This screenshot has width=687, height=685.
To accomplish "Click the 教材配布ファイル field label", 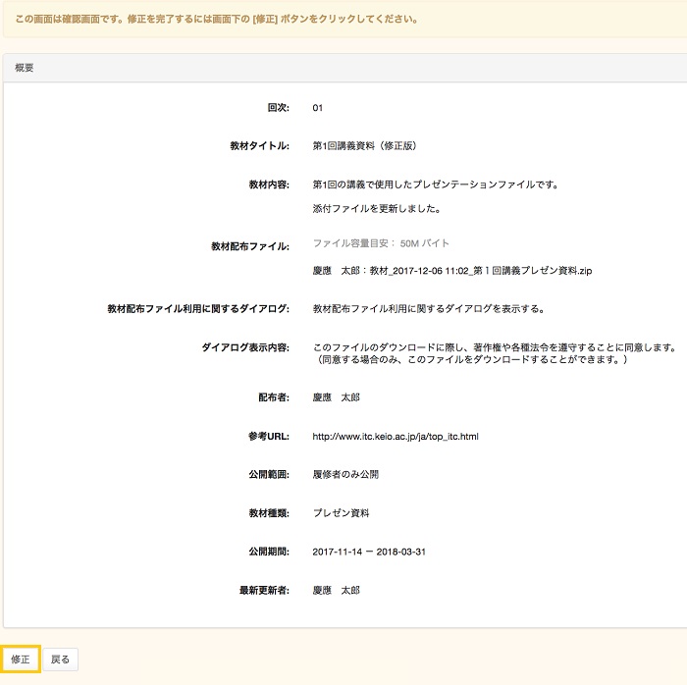I will [x=249, y=246].
